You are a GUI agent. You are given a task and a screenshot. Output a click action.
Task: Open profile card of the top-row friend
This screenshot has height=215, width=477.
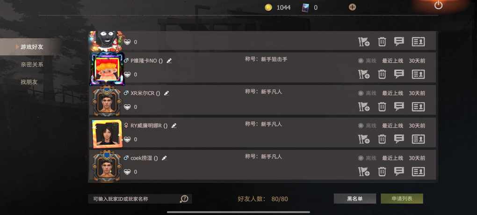click(418, 42)
